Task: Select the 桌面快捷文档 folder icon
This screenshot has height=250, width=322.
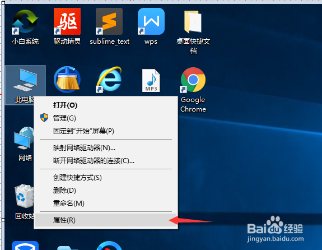Action: (x=193, y=22)
